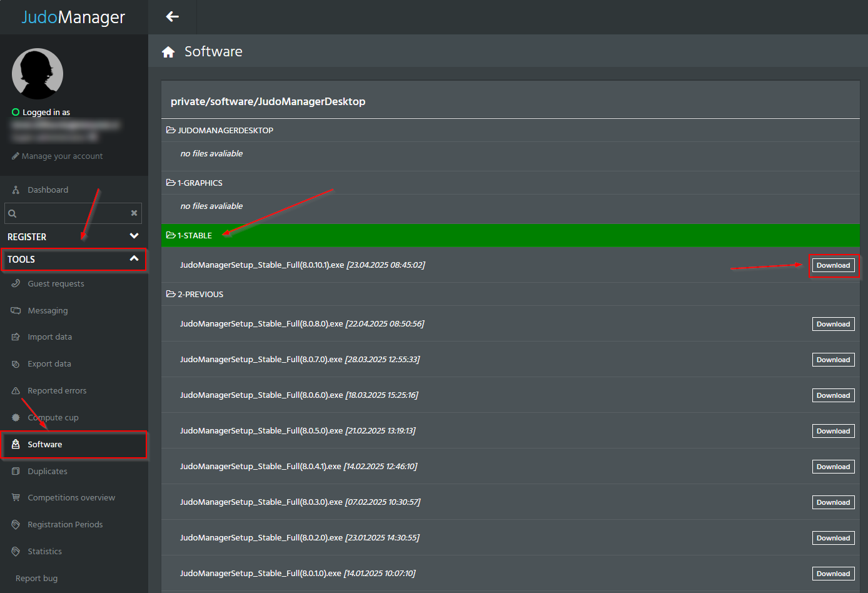Viewport: 868px width, 593px height.
Task: Download the 8.0.4.1 installer
Action: point(833,467)
